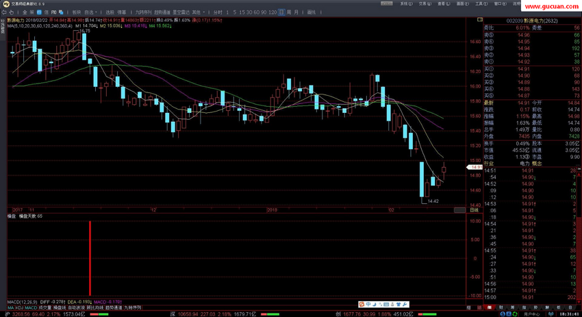Click the 弹幕 toolbar item
The height and width of the screenshot is (317, 582).
122,12
